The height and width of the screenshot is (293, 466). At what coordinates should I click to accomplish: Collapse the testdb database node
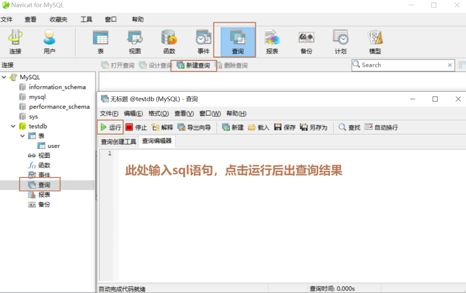pyautogui.click(x=13, y=126)
